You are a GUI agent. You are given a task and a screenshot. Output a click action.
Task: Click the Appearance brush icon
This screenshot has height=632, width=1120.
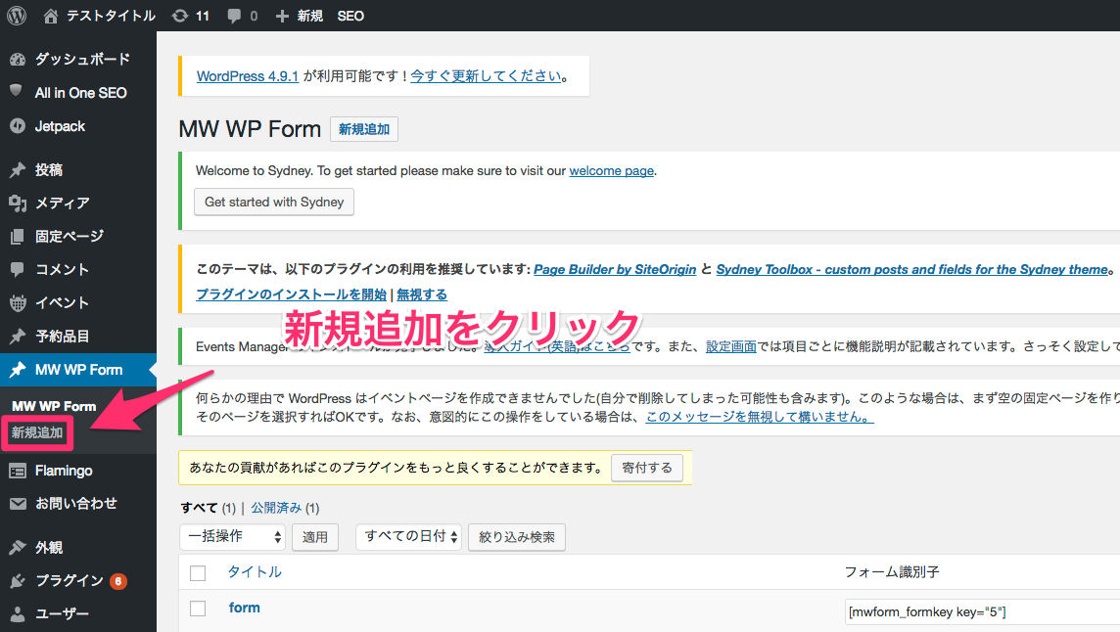point(18,548)
